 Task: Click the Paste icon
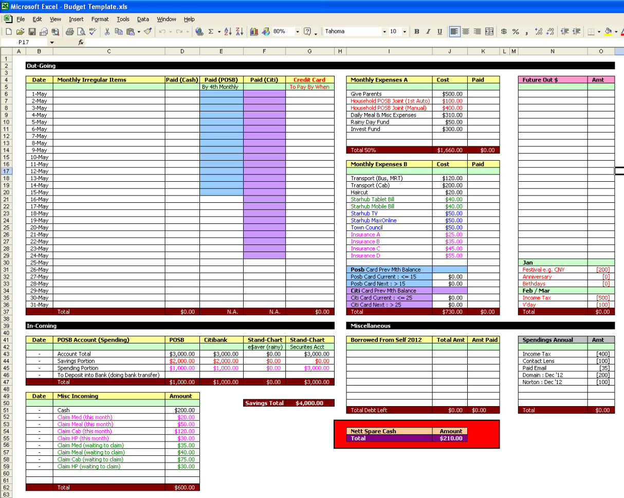pos(130,31)
